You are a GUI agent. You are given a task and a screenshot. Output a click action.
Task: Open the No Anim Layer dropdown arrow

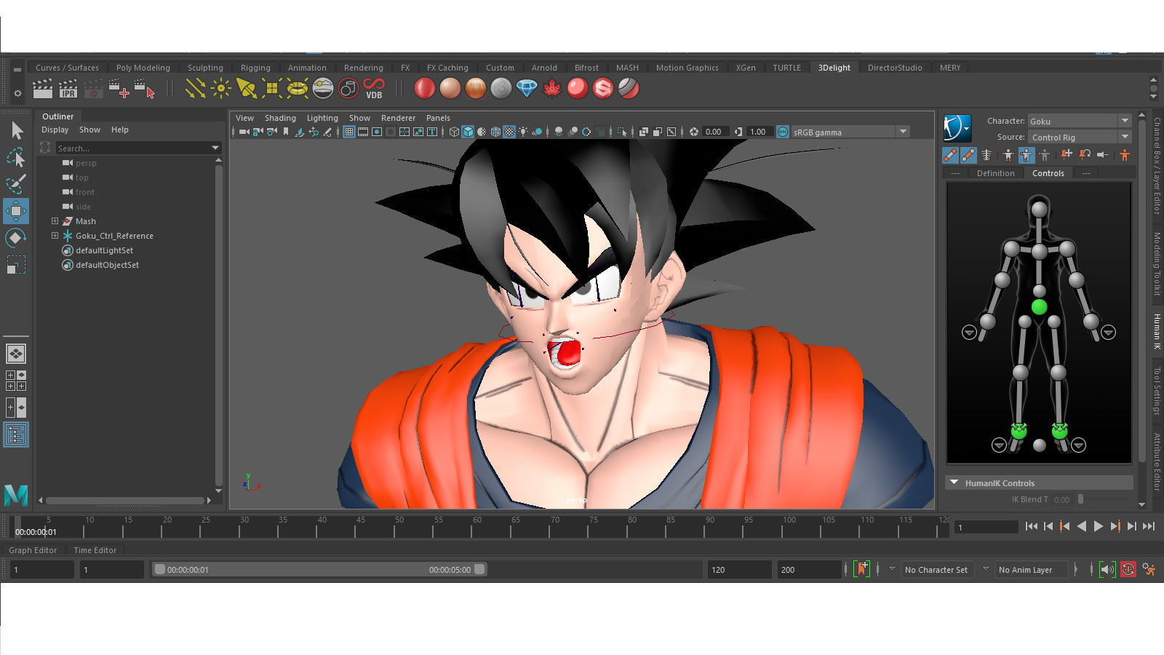(x=986, y=569)
